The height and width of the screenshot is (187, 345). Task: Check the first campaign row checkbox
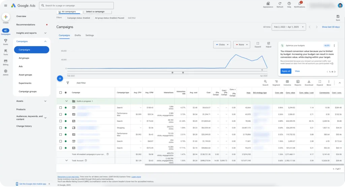(x=61, y=108)
